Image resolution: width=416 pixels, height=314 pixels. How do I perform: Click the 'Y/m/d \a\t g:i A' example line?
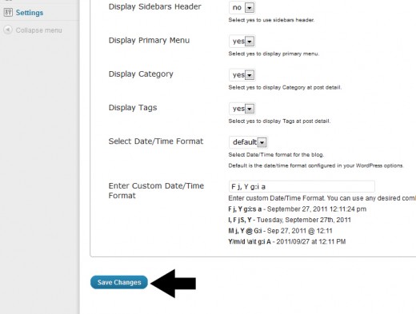pos(287,242)
